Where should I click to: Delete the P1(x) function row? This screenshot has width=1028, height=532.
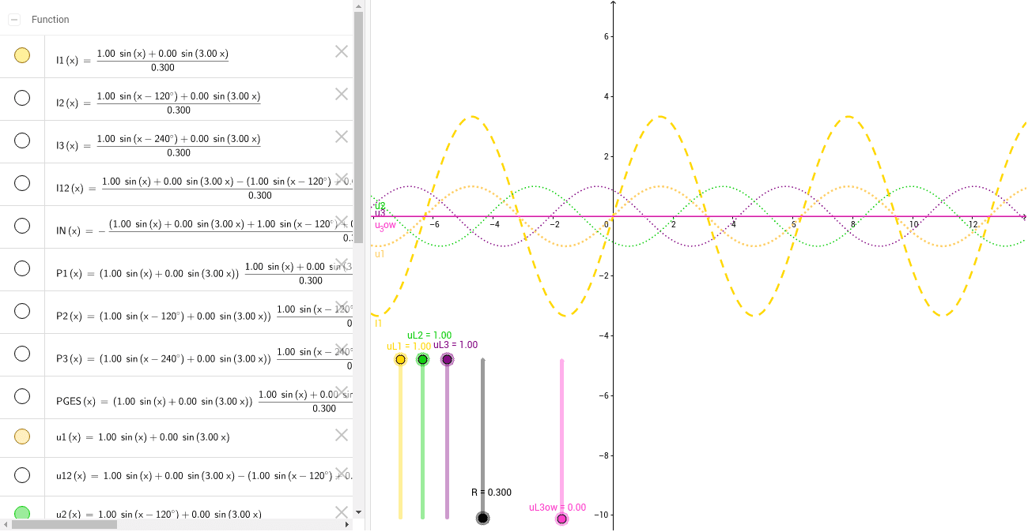pos(342,264)
